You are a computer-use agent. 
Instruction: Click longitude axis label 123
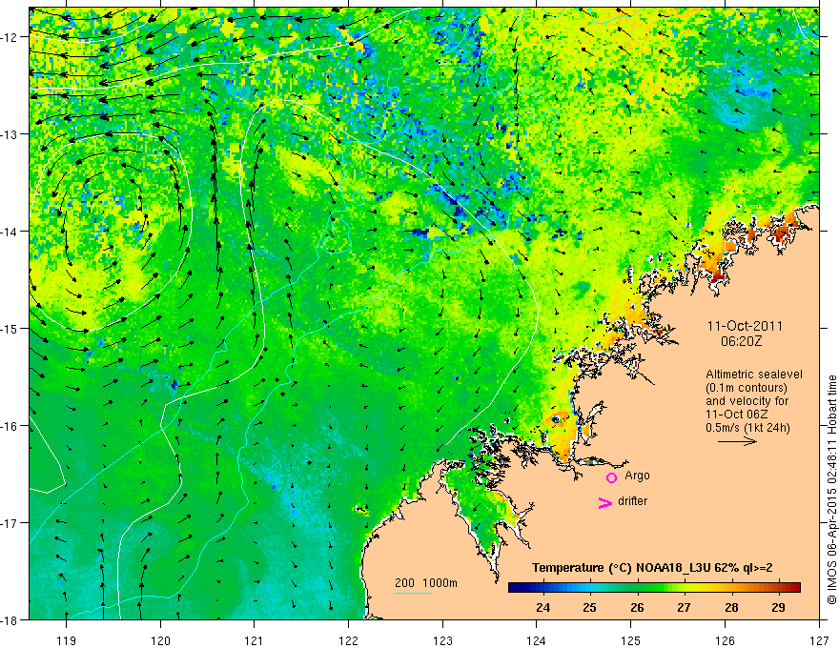[442, 640]
